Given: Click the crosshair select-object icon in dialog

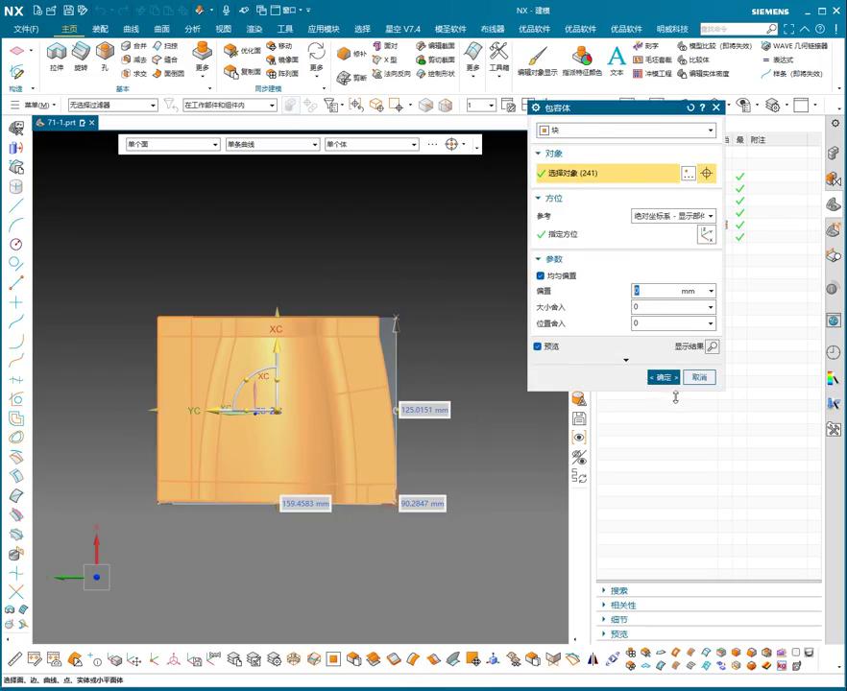Looking at the screenshot, I should [x=707, y=174].
